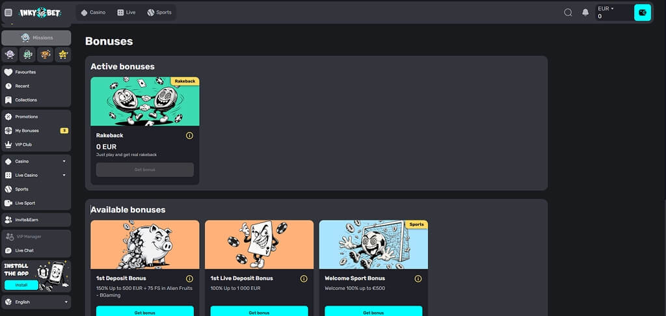
Task: Switch to the Sports top tab
Action: [x=159, y=13]
